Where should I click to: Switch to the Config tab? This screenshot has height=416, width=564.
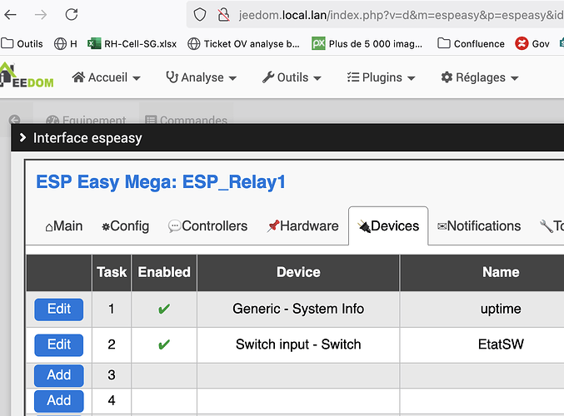pos(125,226)
